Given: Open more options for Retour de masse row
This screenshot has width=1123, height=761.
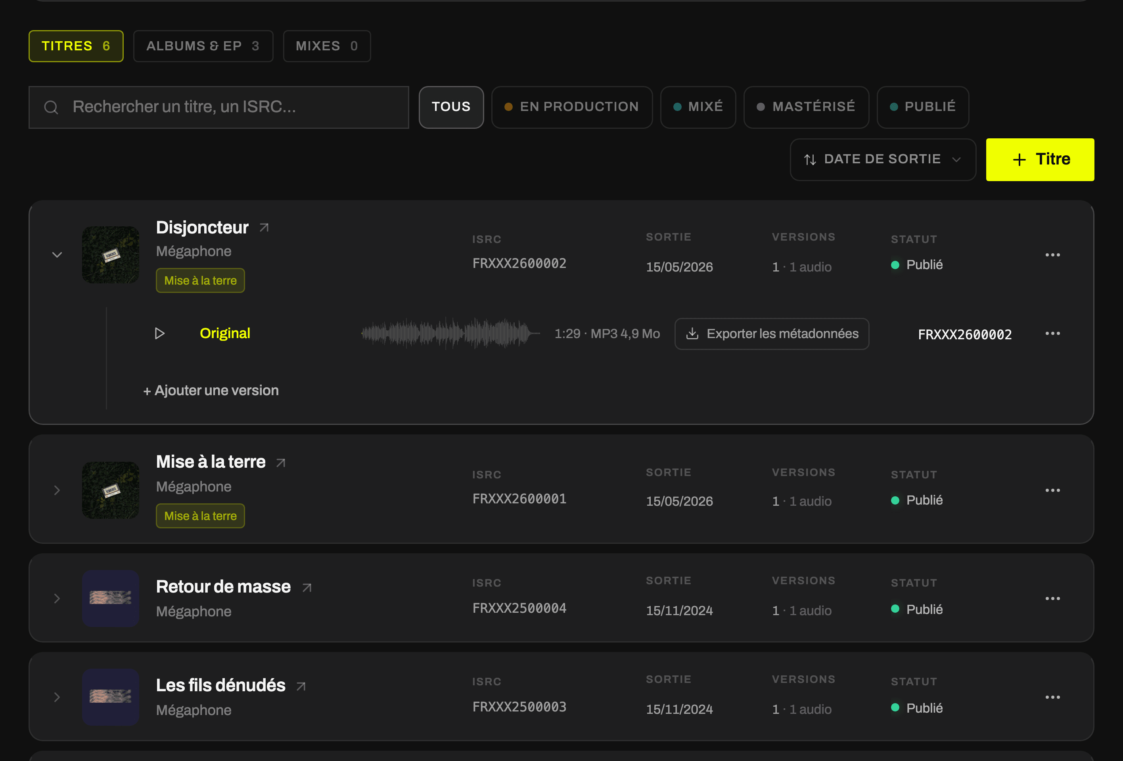Looking at the screenshot, I should pyautogui.click(x=1052, y=598).
